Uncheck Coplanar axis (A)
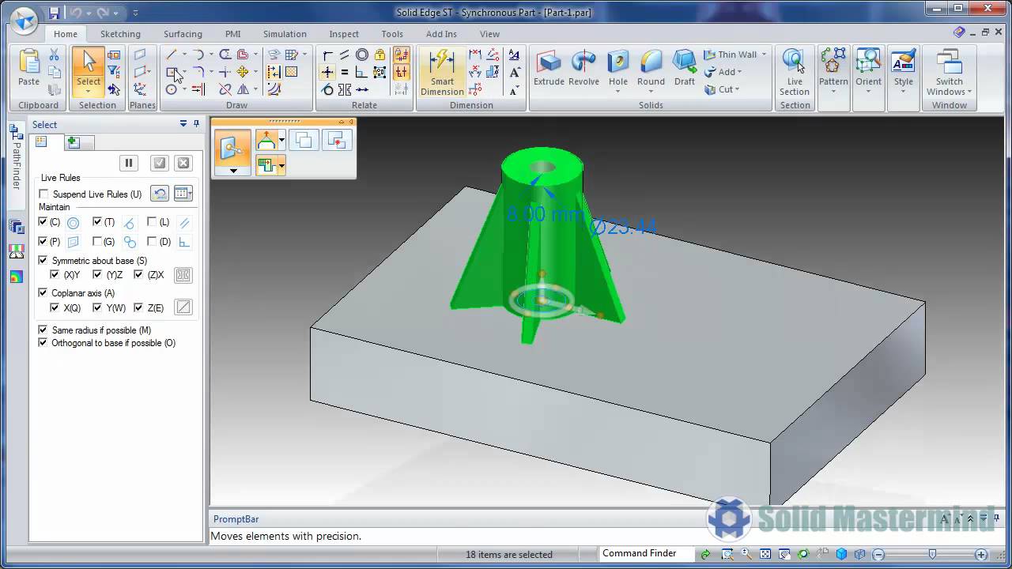 tap(43, 292)
